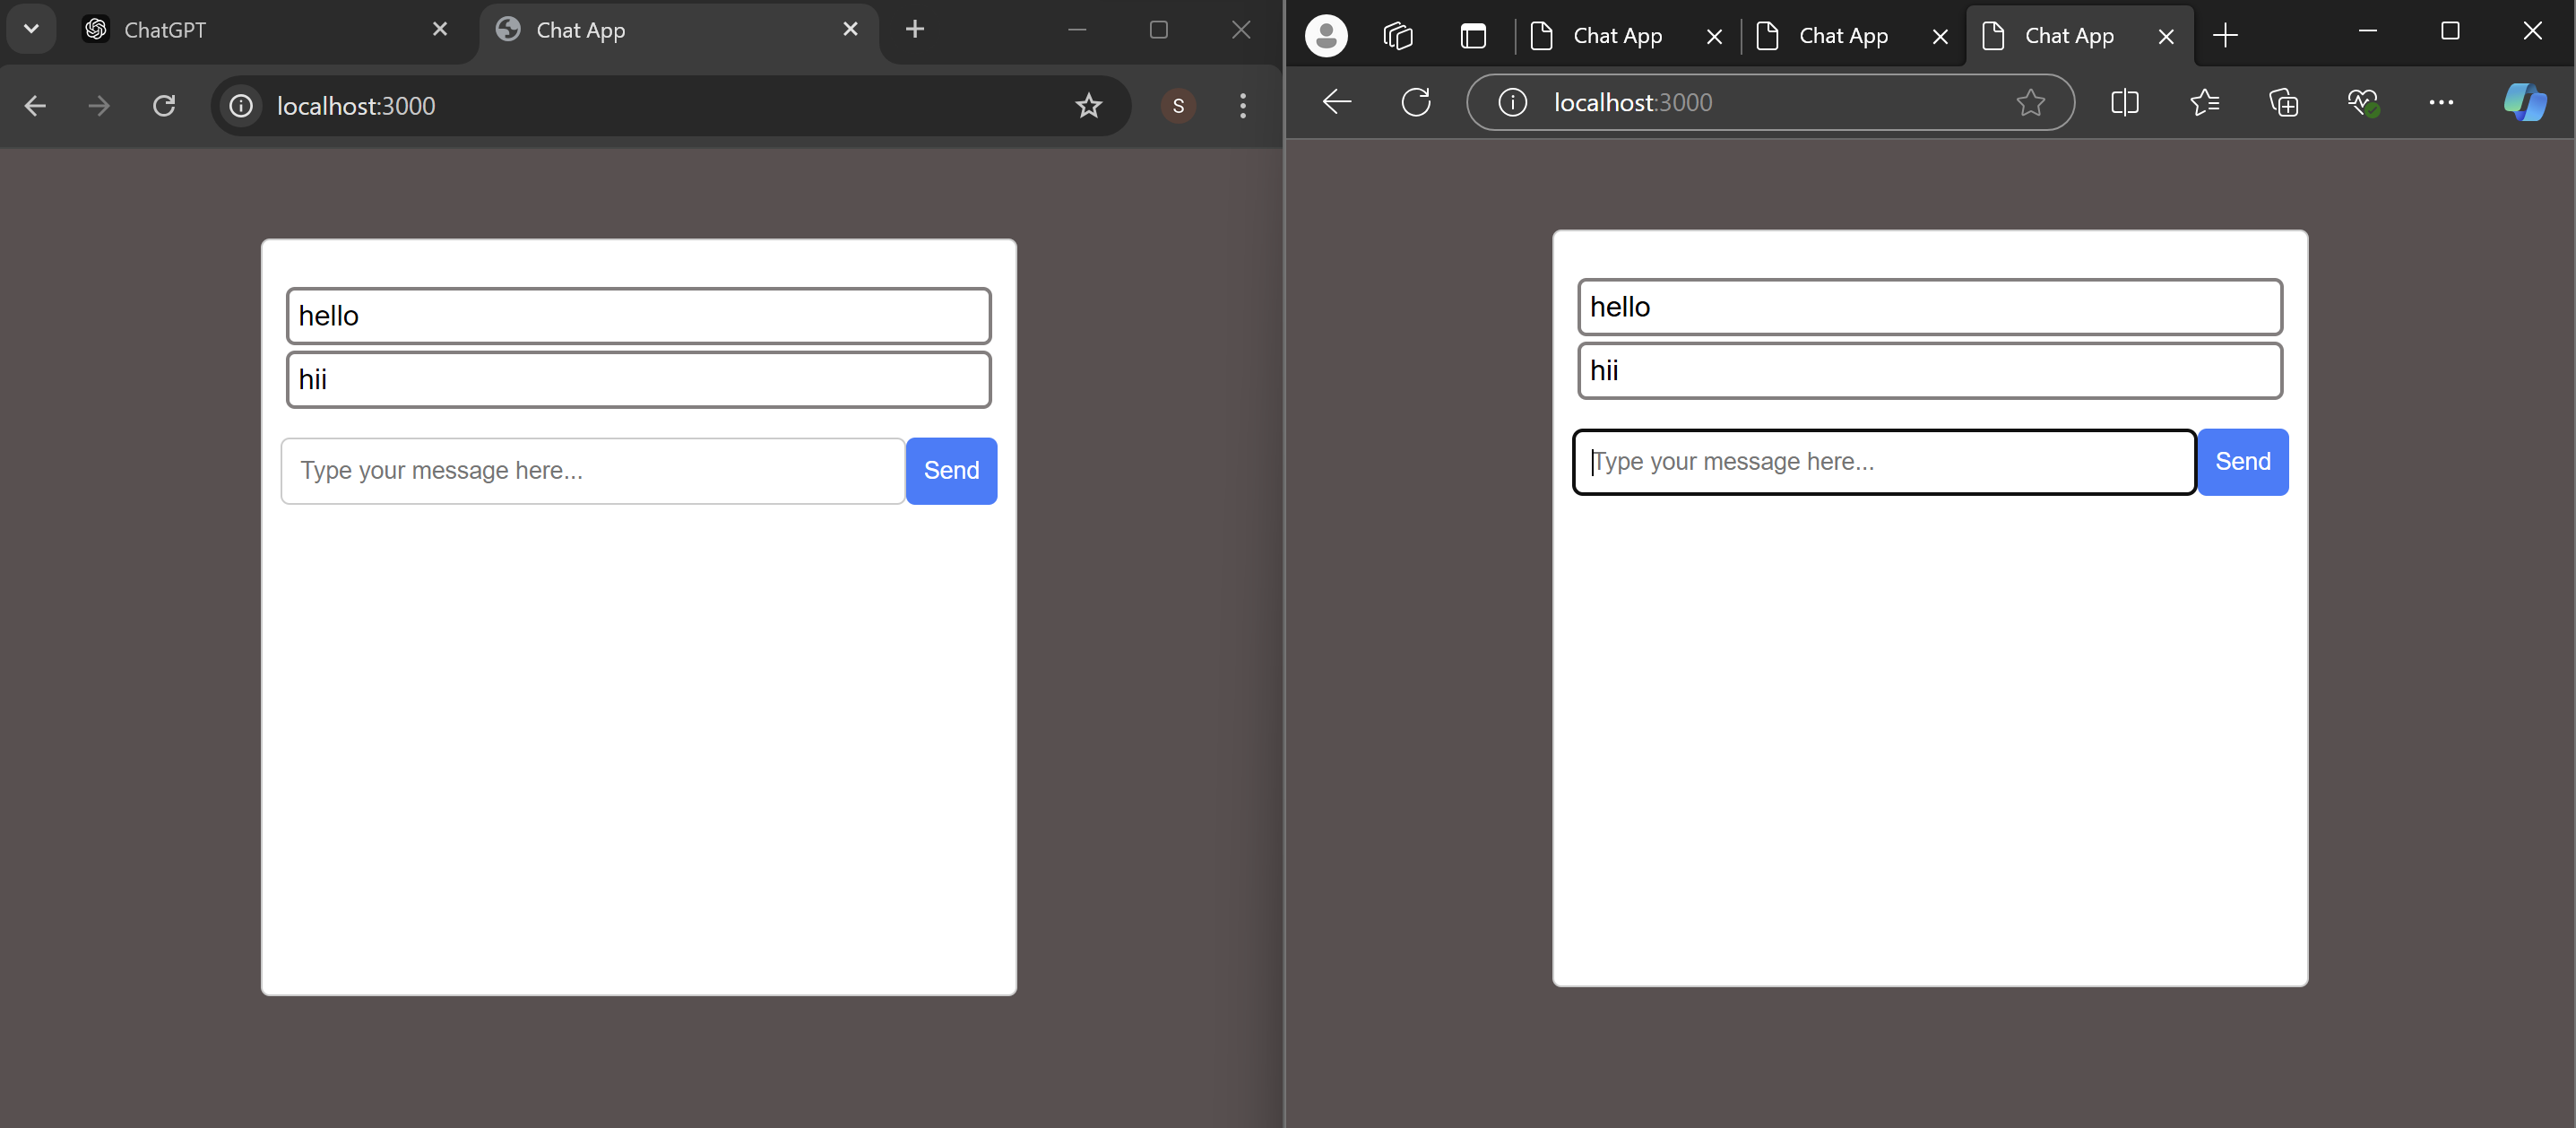Click Edge browser essentials heart icon
This screenshot has width=2576, height=1128.
click(x=2362, y=102)
